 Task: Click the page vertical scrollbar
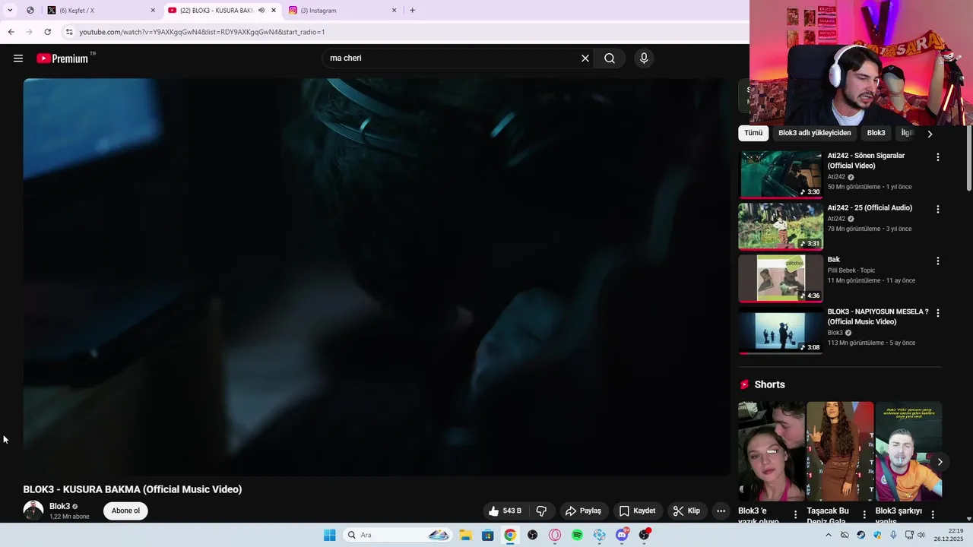(969, 158)
